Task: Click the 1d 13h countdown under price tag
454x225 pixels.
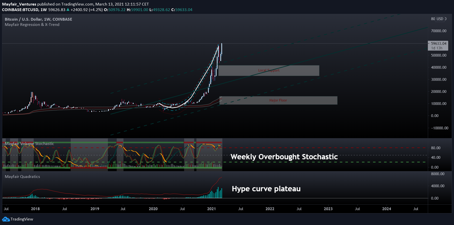Action: point(437,48)
